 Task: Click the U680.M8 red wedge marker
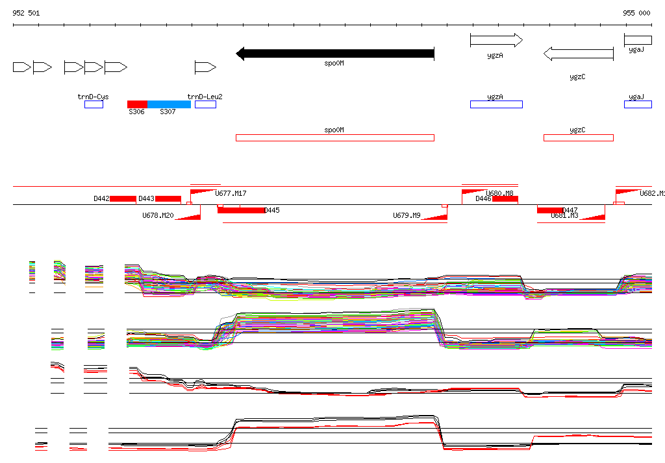473,192
